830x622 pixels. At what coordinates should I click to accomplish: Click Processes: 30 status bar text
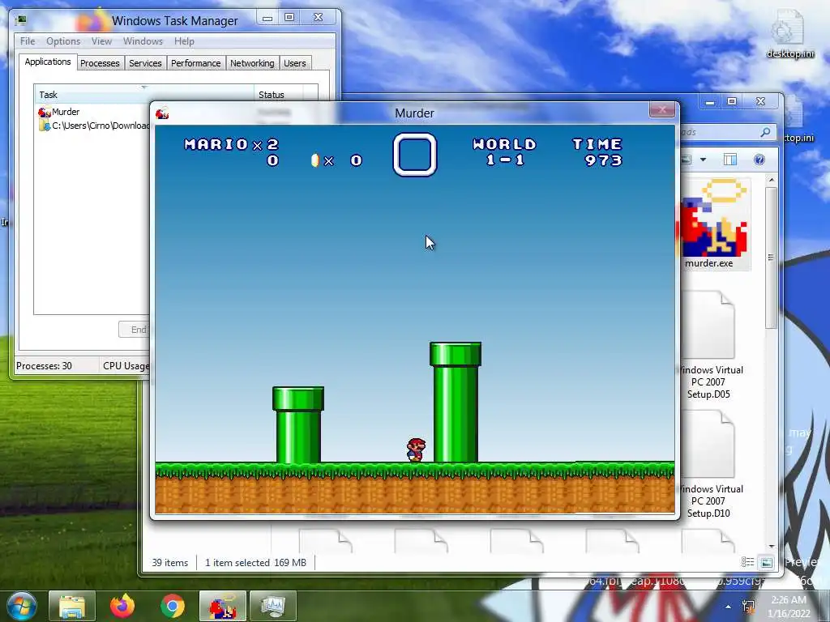[x=44, y=366]
